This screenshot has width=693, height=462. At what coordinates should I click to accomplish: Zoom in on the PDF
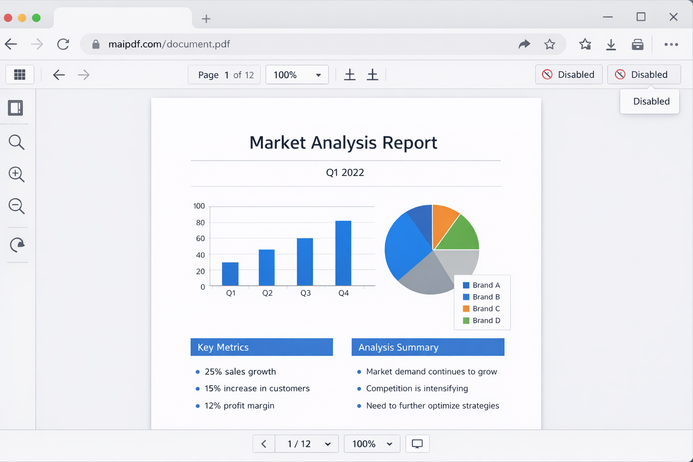(16, 174)
